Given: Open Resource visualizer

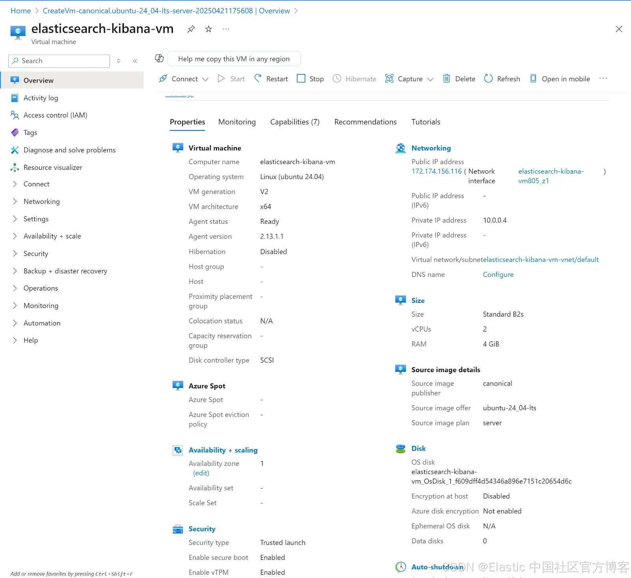Looking at the screenshot, I should (53, 168).
